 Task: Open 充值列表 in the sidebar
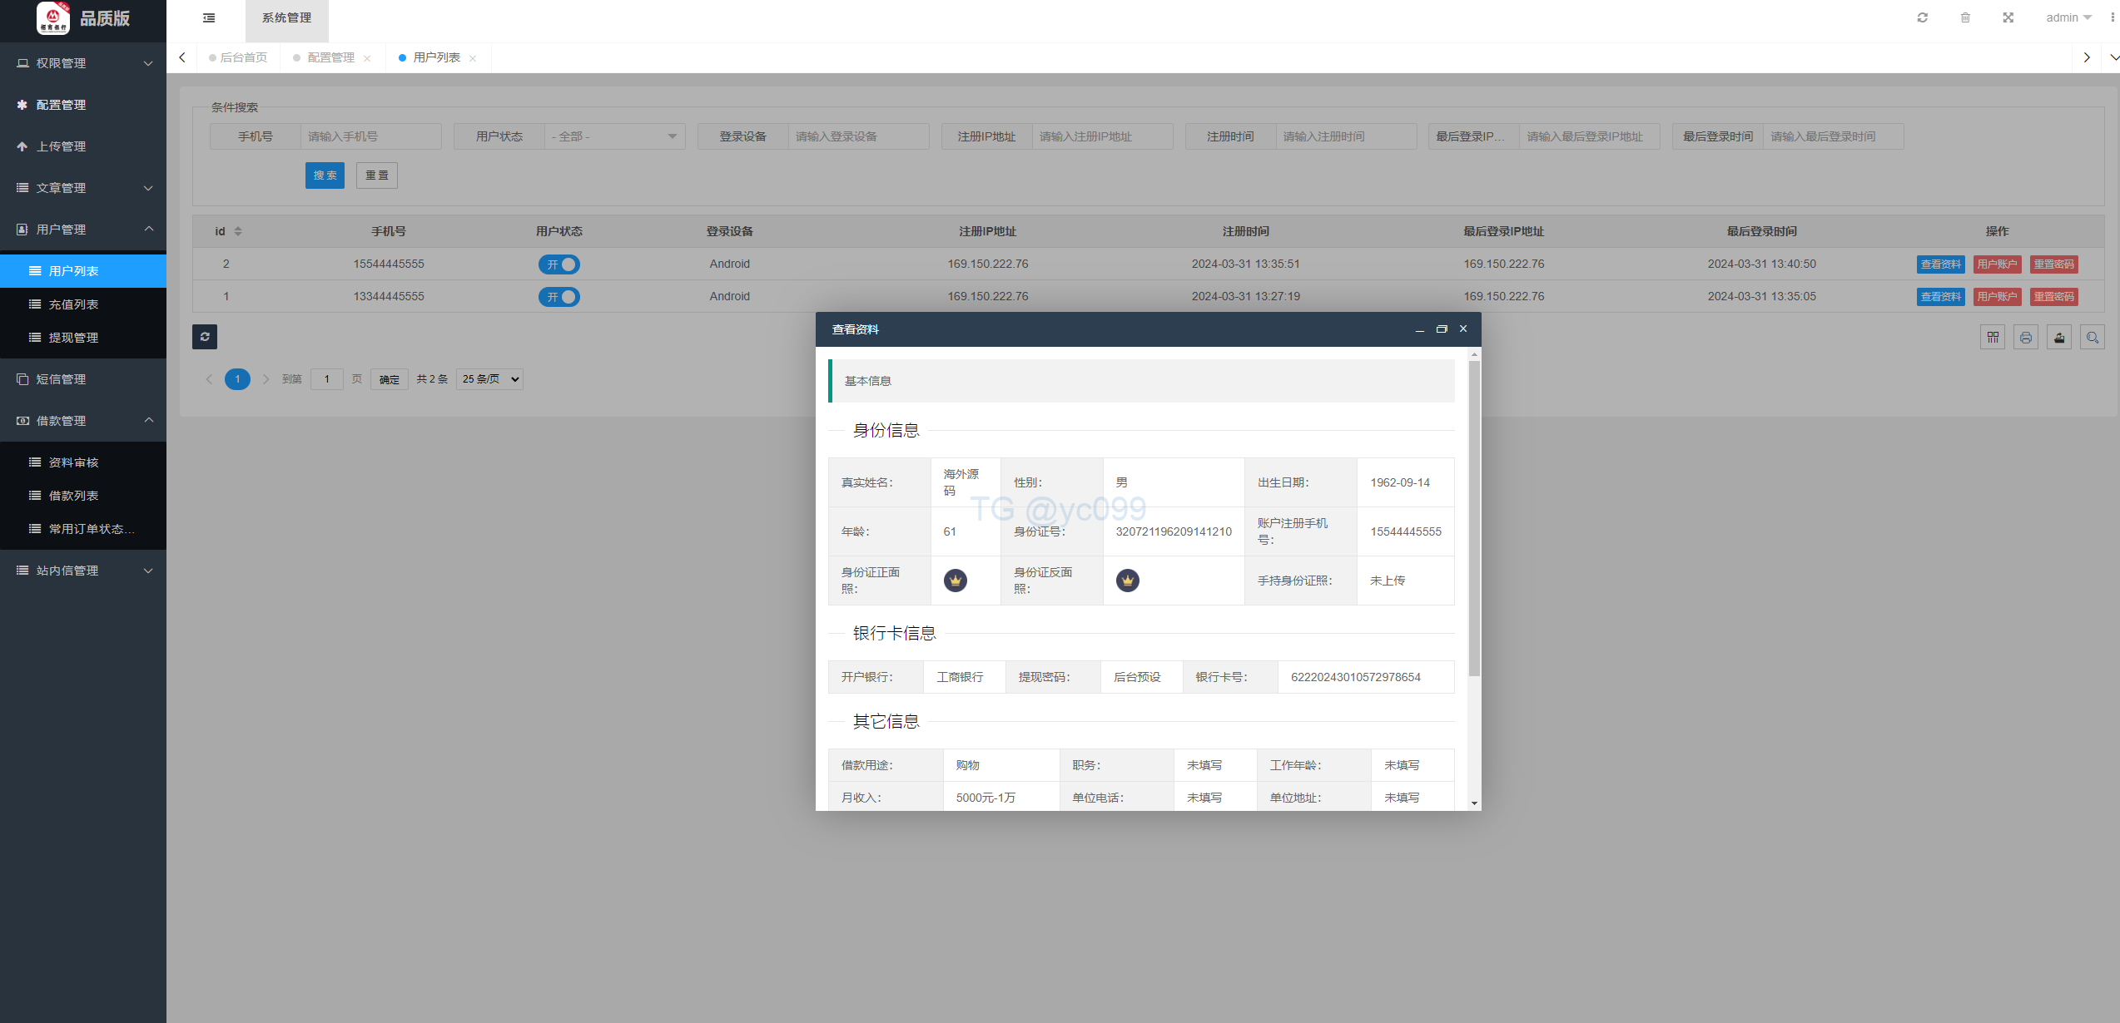click(x=73, y=304)
